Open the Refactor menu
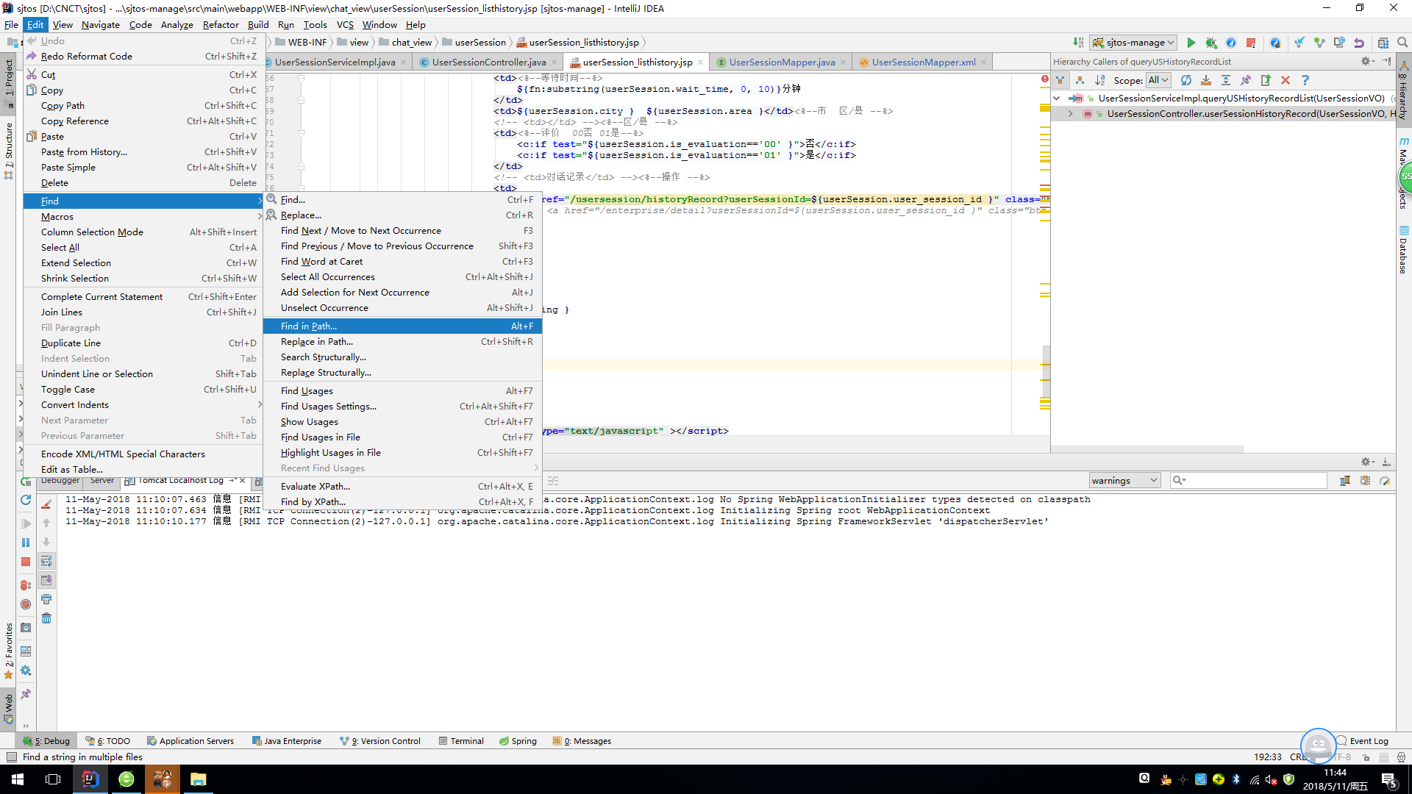 [x=221, y=25]
